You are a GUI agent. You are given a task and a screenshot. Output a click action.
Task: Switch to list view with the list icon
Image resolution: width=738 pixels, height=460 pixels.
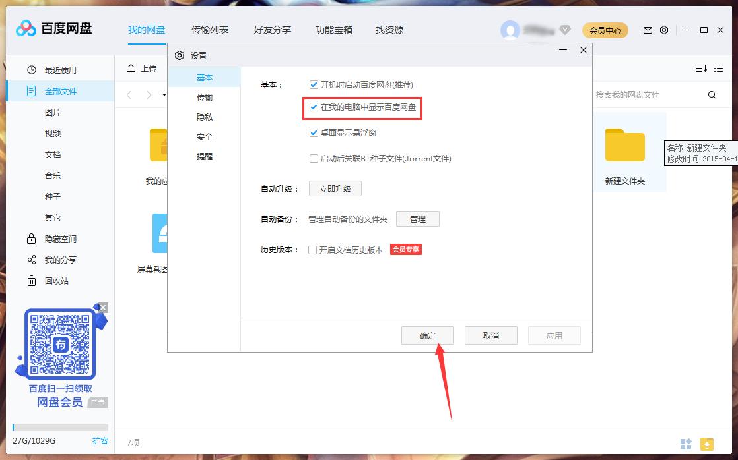720,68
